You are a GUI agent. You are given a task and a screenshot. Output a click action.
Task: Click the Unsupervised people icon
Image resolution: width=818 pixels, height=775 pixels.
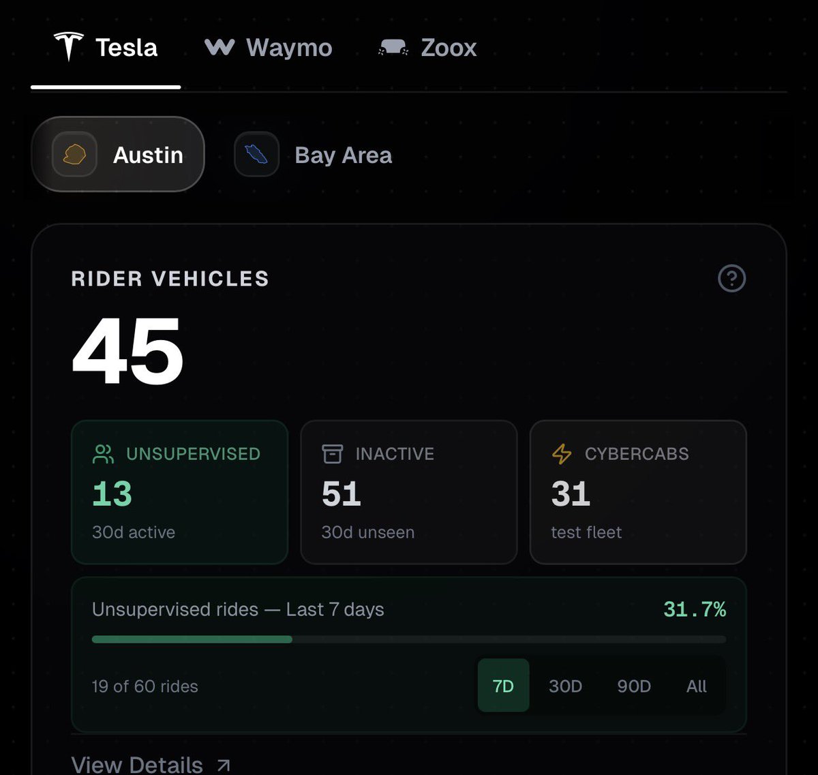(103, 454)
